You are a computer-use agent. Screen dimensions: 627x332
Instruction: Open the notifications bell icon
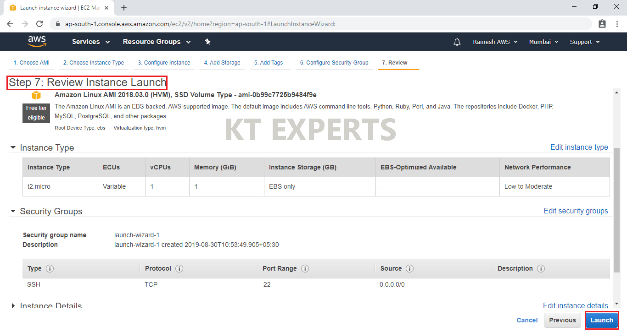click(457, 42)
